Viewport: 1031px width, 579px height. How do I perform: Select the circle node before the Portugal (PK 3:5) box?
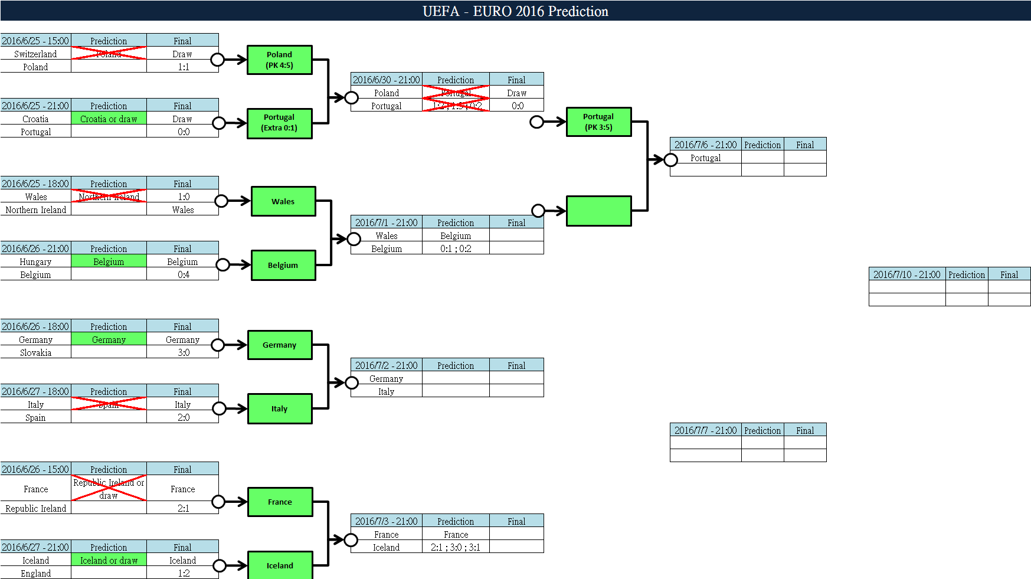(536, 122)
